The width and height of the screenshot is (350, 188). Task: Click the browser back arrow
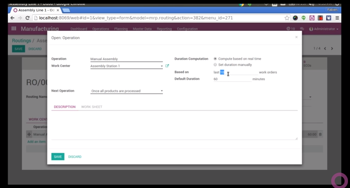[x=12, y=18]
